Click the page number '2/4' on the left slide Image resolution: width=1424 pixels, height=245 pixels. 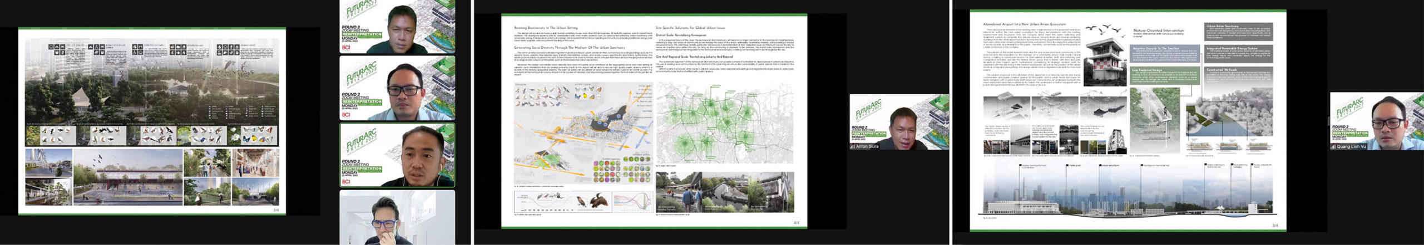click(x=276, y=210)
